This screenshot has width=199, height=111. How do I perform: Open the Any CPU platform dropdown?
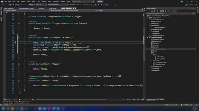click(41, 5)
